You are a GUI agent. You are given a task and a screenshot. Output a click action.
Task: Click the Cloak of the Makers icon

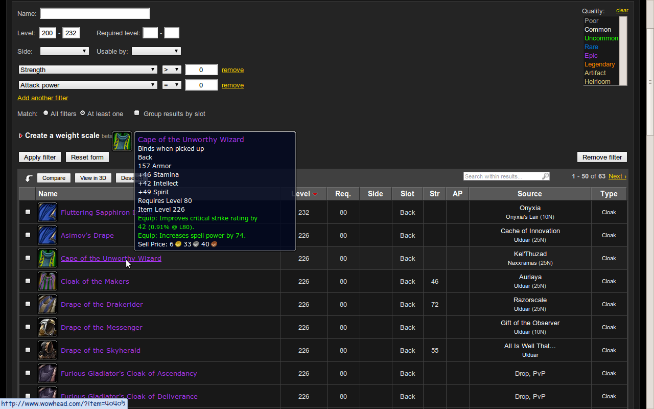coord(48,281)
